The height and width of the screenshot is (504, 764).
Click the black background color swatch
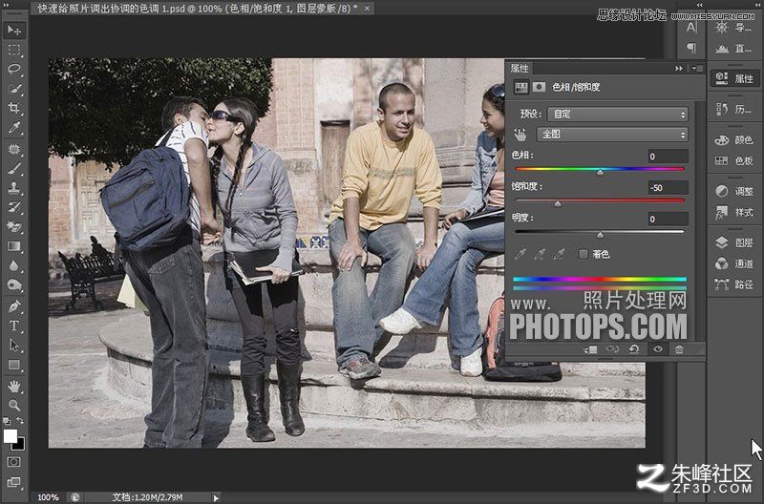point(20,446)
